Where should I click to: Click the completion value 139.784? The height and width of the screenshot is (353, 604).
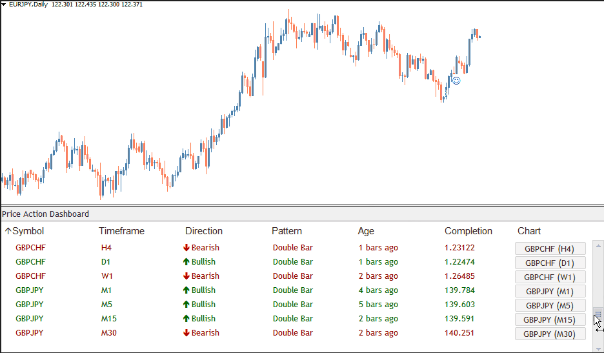tap(459, 290)
